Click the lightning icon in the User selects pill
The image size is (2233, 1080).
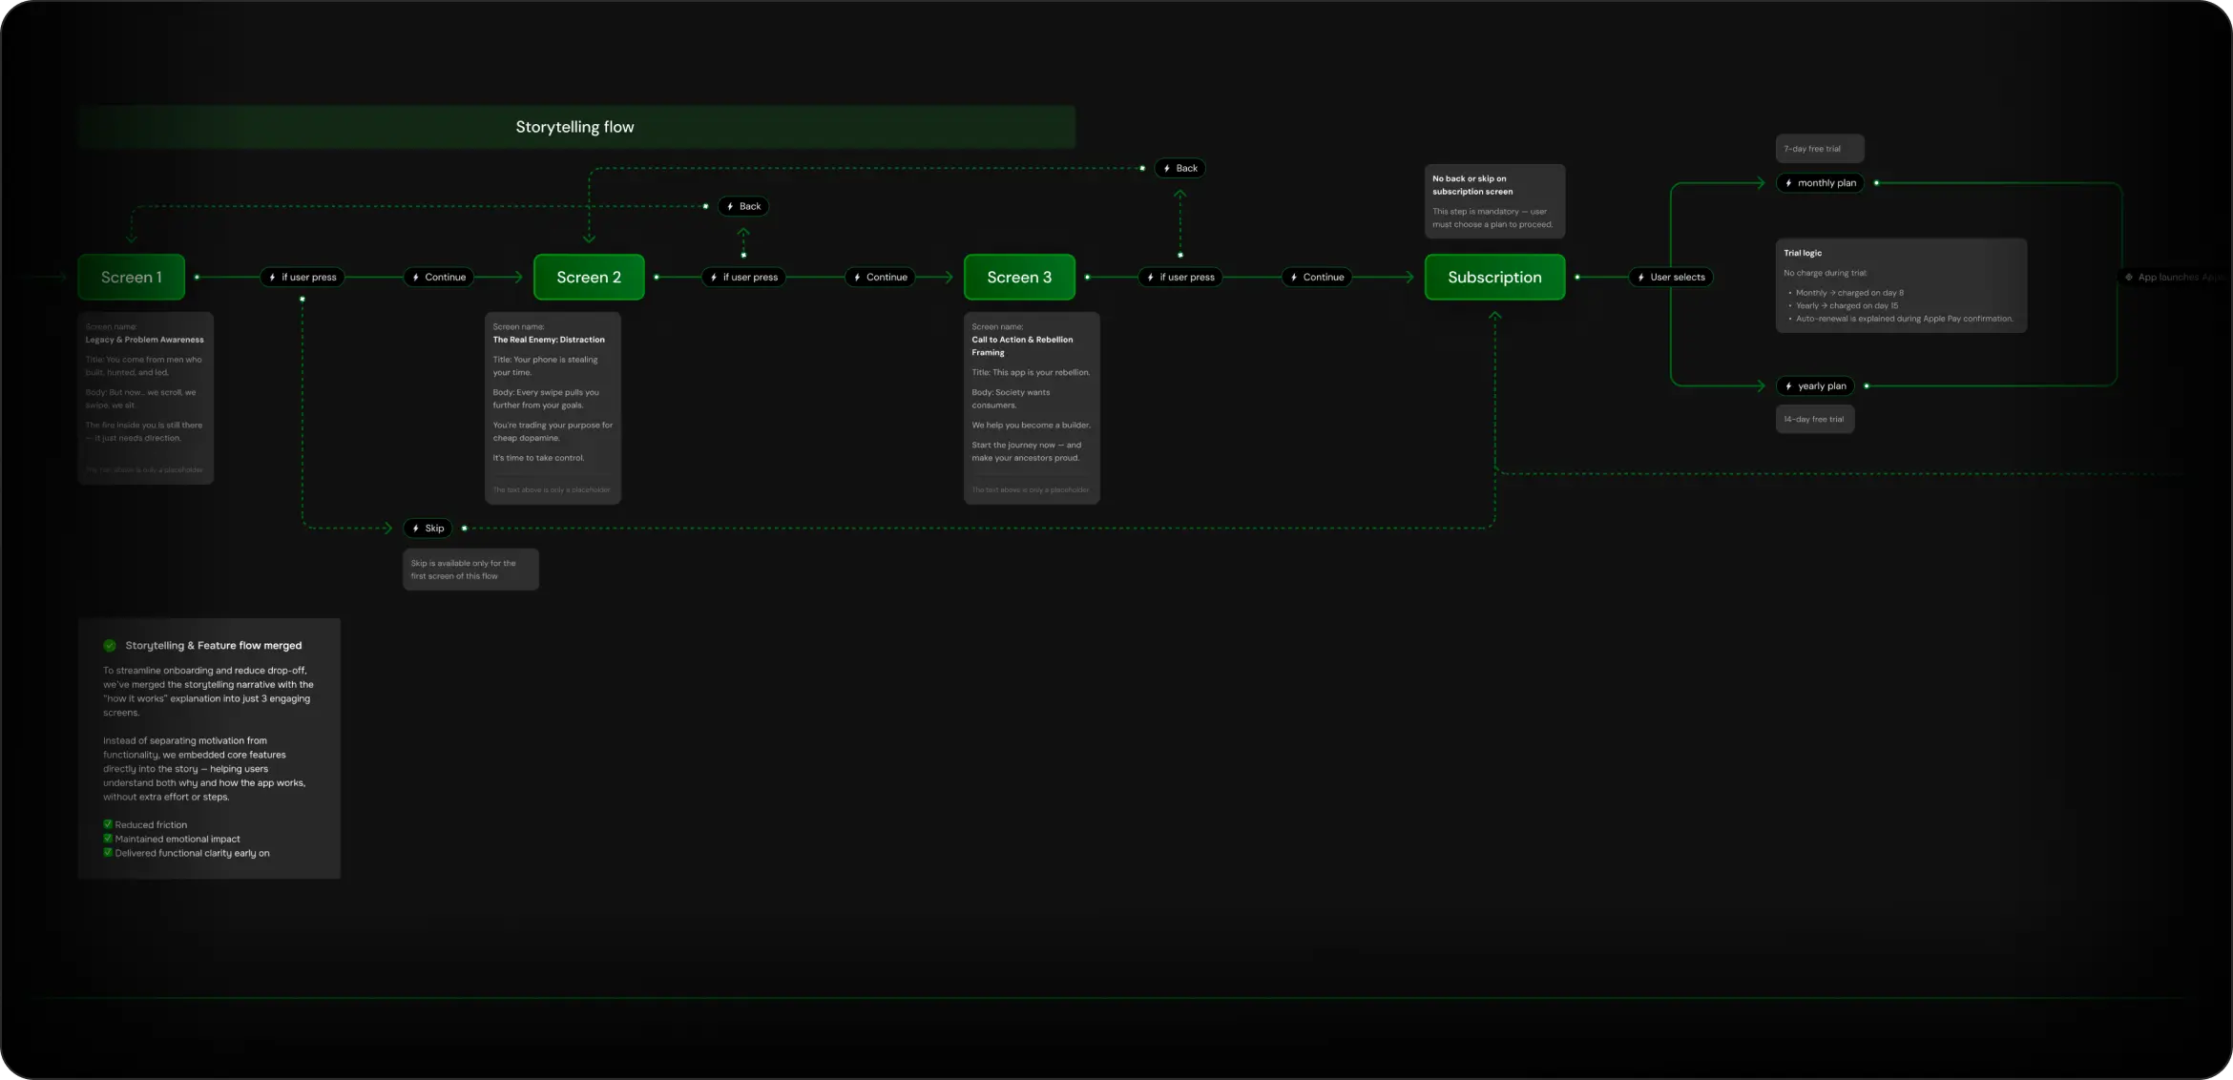(1640, 278)
